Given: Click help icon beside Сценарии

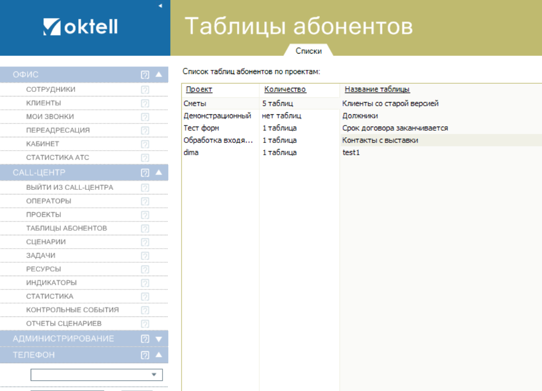Looking at the screenshot, I should point(145,242).
